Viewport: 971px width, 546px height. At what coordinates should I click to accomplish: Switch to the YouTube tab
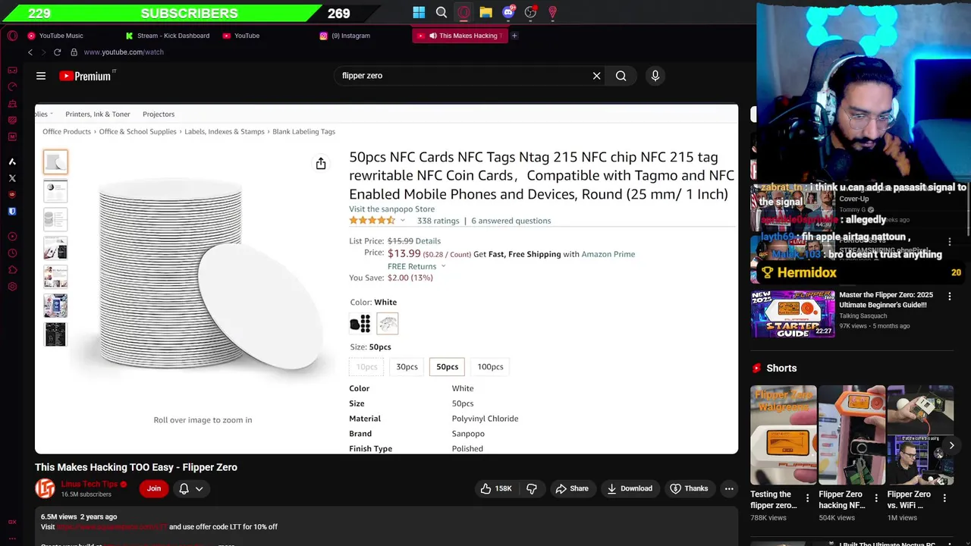click(247, 36)
